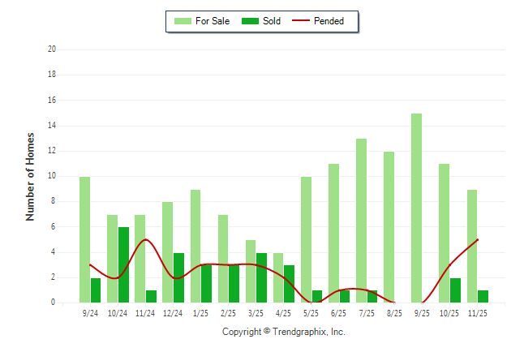
Task: Click the 3/25 Sold bar
Action: click(x=262, y=277)
